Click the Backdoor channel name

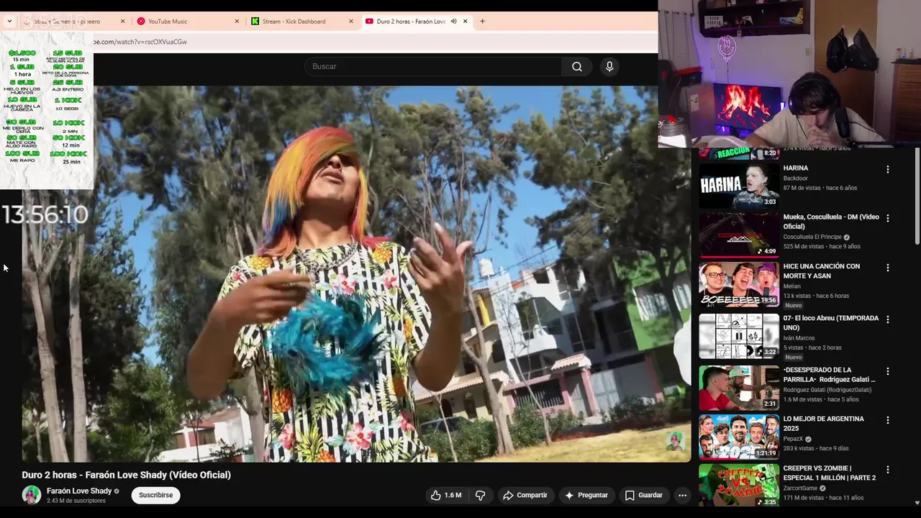tap(796, 178)
